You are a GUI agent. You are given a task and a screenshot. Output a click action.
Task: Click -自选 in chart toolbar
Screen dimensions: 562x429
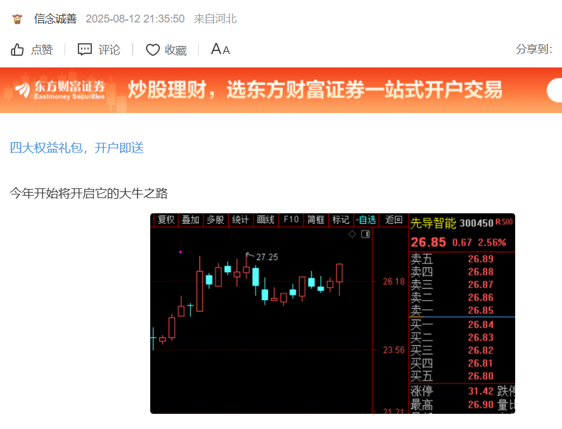(x=366, y=219)
